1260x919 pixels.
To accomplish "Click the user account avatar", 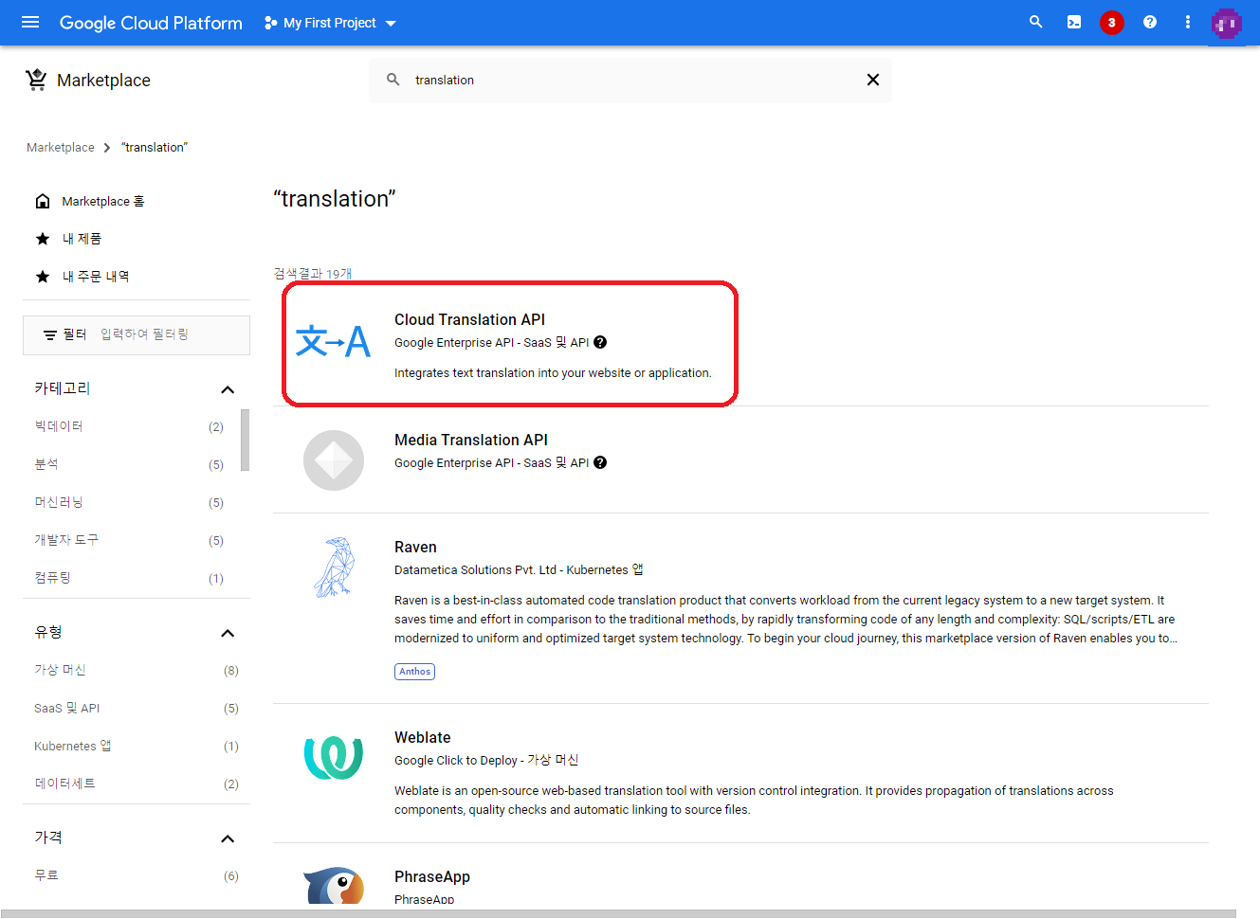I will 1226,24.
